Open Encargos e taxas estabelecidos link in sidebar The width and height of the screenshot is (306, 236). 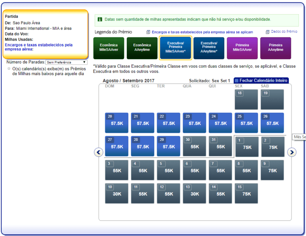39,47
